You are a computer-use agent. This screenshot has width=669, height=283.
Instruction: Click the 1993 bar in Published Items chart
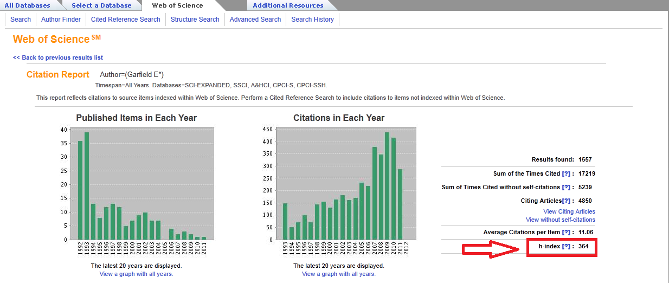87,186
